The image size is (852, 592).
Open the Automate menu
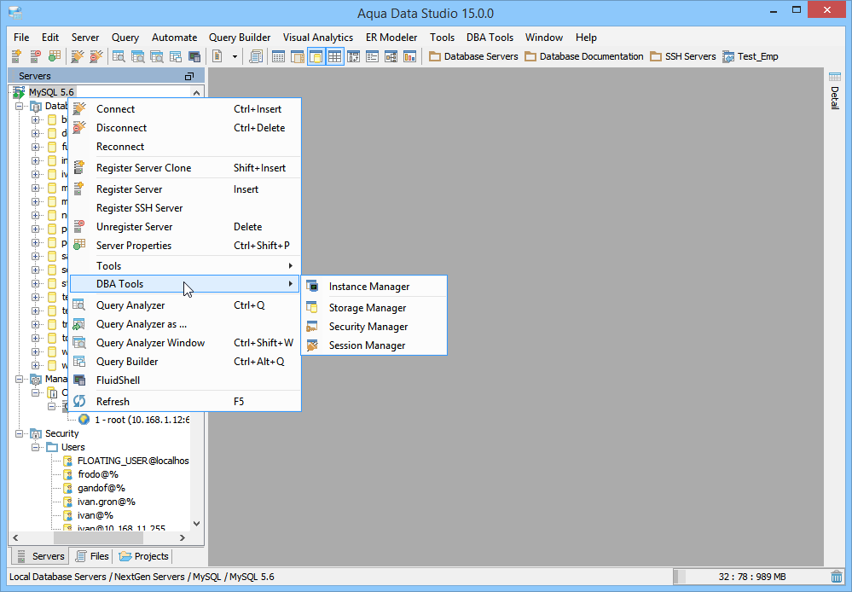tap(175, 37)
